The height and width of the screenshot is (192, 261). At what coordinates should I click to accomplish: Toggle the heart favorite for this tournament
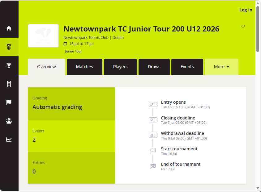point(243,27)
